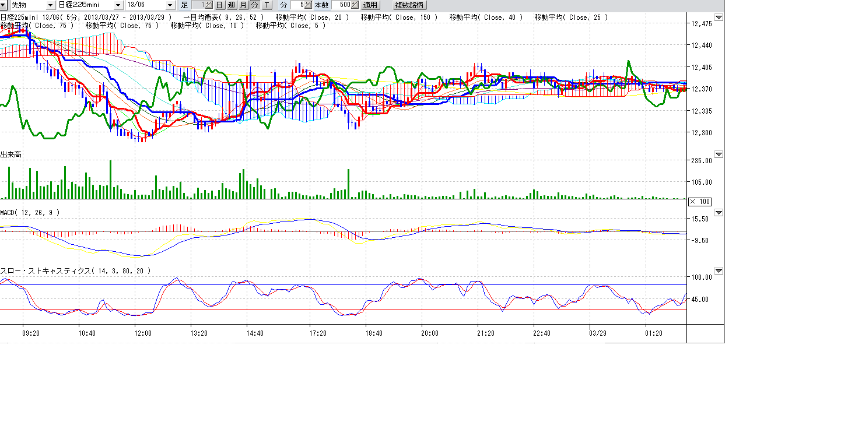Open the スロー・ストキャスティクス panel menu arrow
The width and height of the screenshot is (841, 422).
(719, 271)
